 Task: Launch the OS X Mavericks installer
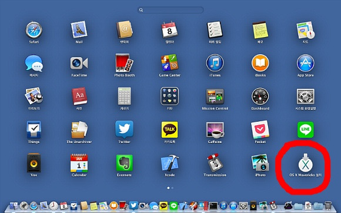(x=306, y=163)
